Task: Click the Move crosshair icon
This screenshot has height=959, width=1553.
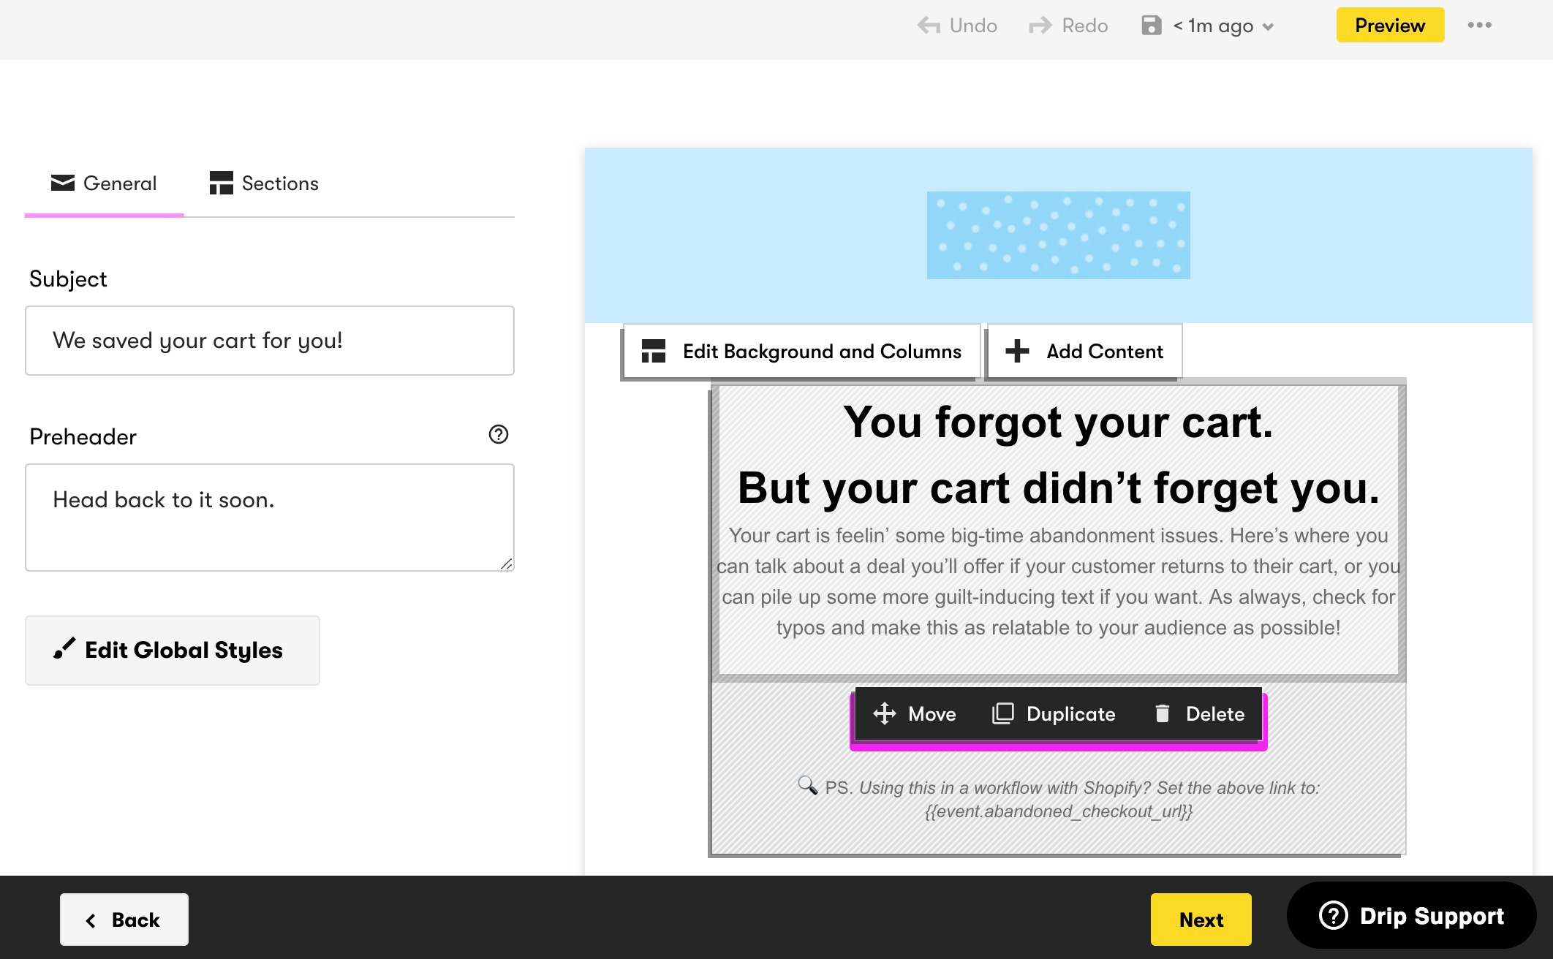Action: pyautogui.click(x=884, y=713)
